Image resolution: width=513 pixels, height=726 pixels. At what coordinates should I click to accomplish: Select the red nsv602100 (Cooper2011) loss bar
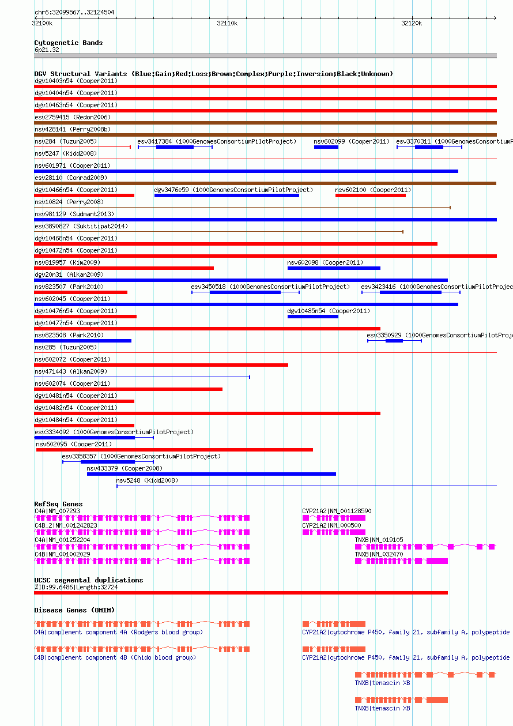(371, 195)
